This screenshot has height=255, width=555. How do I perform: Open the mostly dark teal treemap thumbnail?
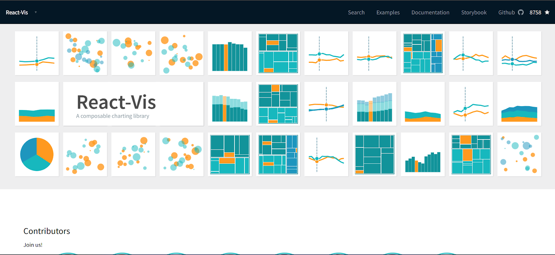pos(374,154)
